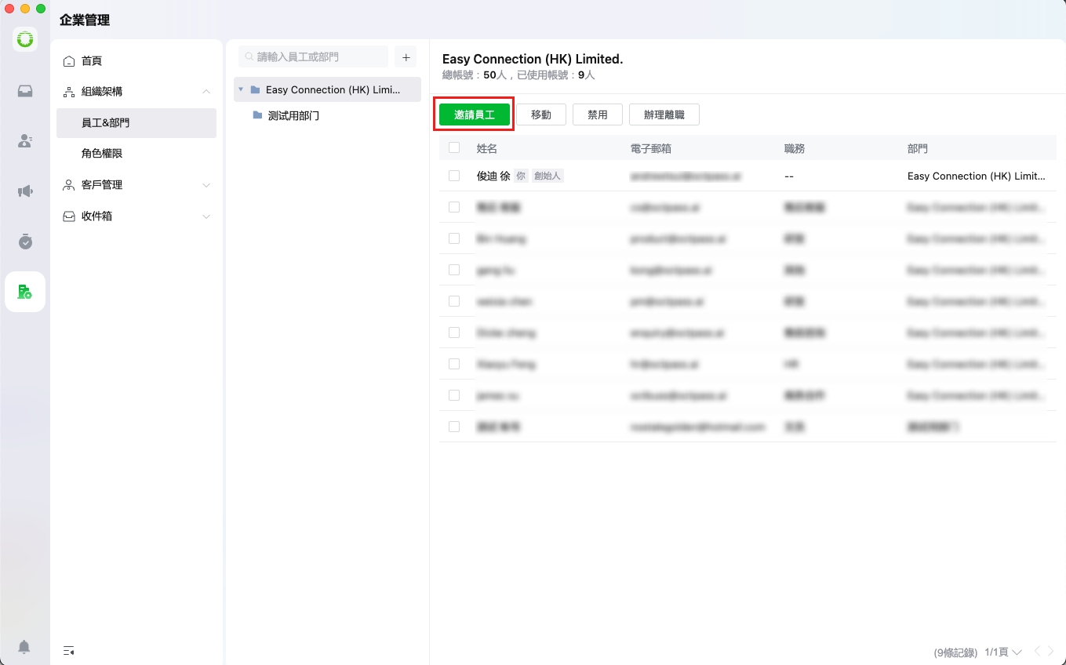Click the enterprise management building icon
Viewport: 1066px width, 665px height.
pos(25,292)
